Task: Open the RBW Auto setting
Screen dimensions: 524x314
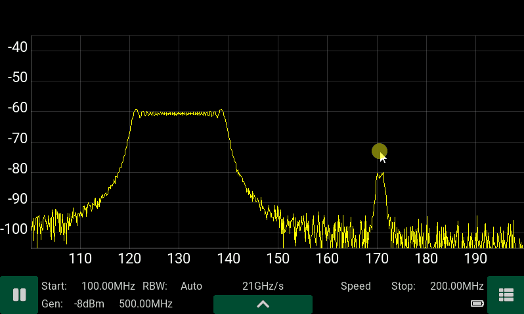Action: 191,286
